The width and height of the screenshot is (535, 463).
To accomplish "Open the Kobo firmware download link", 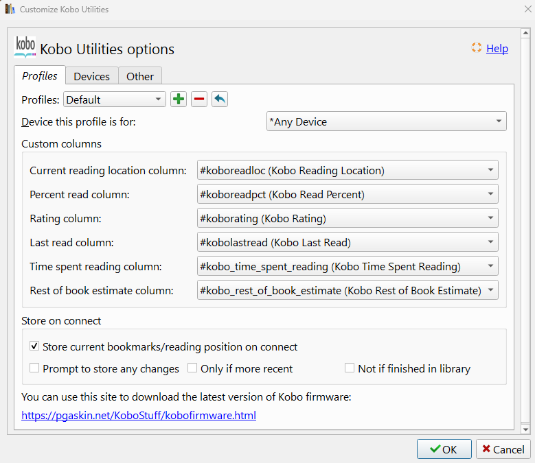I will [x=139, y=416].
